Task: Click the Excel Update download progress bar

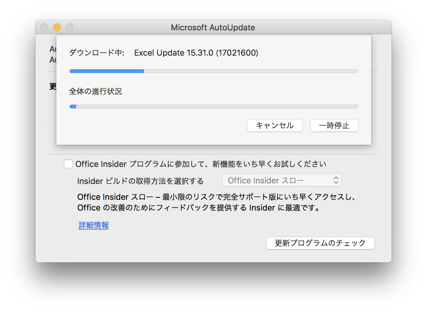Action: point(213,71)
